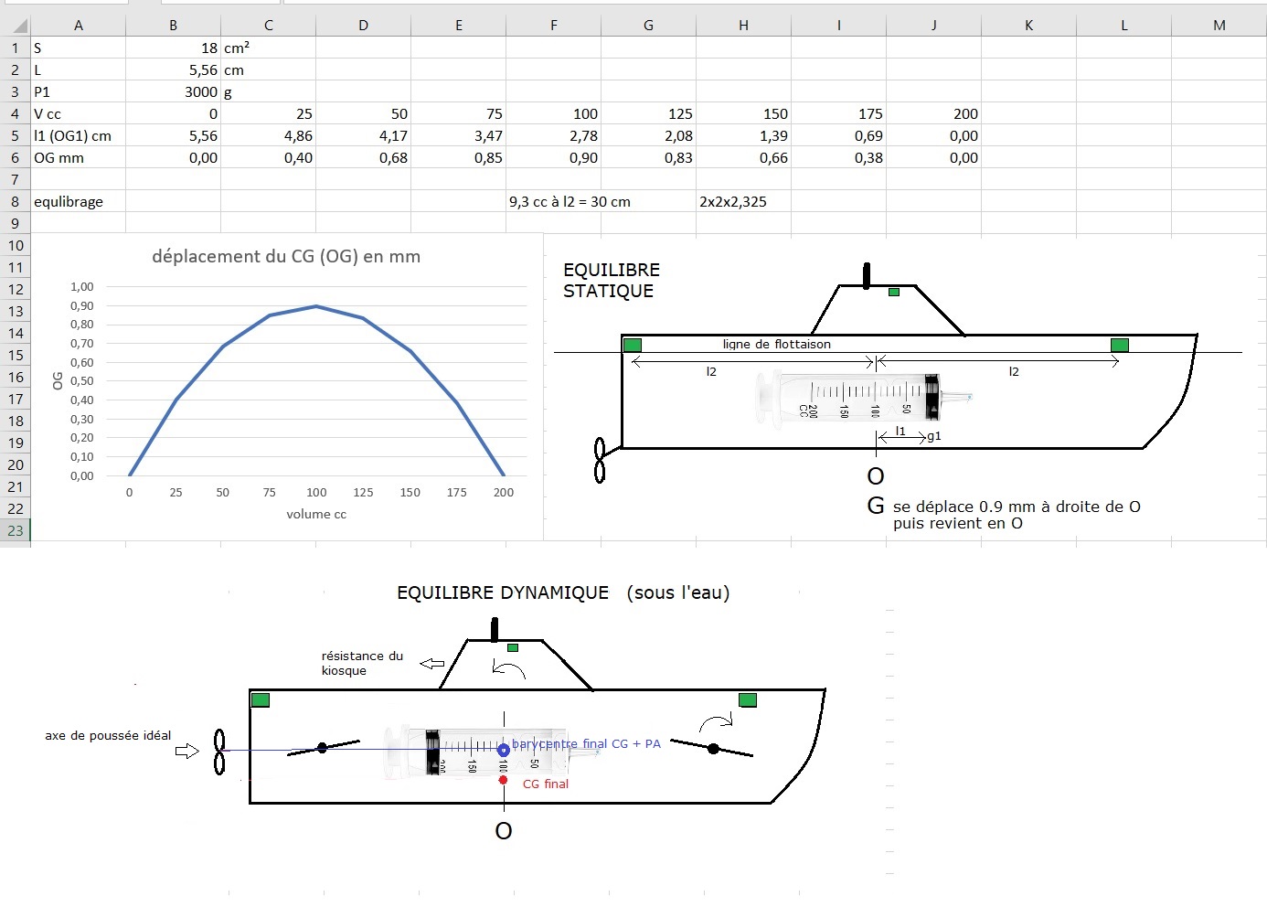Select the arrow next to 'résistance du kiosque'
The image size is (1267, 907).
(x=431, y=664)
